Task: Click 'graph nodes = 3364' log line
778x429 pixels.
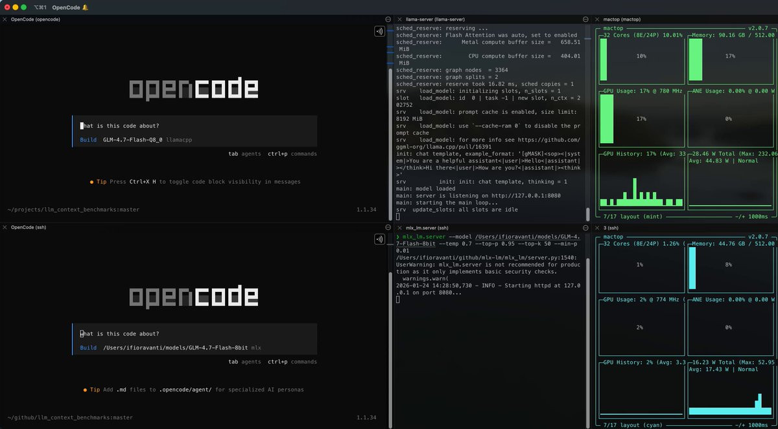Action: click(452, 70)
